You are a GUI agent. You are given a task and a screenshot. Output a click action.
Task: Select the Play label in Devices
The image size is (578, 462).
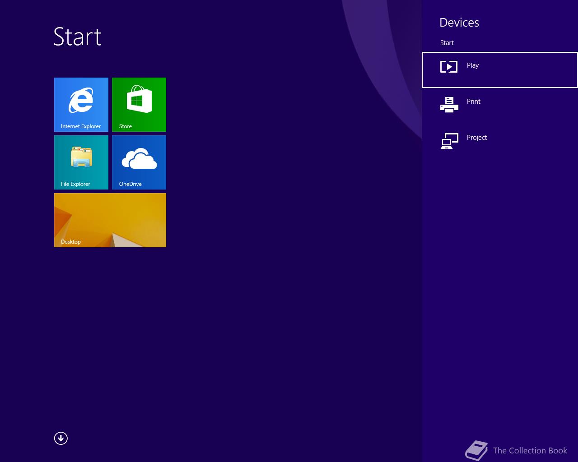click(x=473, y=65)
